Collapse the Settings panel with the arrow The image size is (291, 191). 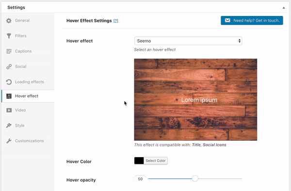pyautogui.click(x=284, y=8)
